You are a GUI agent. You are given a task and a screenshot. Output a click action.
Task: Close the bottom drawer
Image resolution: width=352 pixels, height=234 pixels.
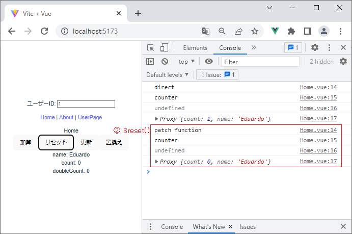[x=343, y=226]
